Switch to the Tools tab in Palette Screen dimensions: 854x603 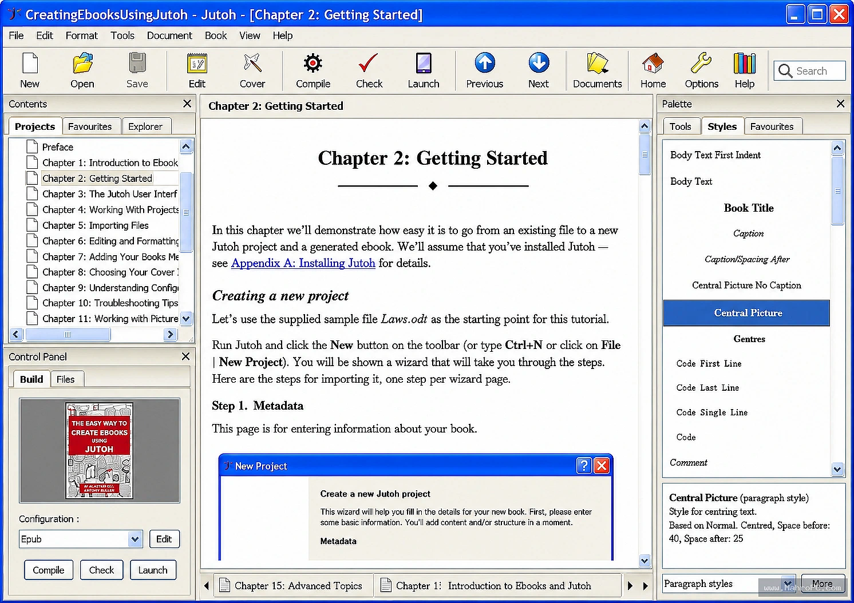pyautogui.click(x=680, y=126)
